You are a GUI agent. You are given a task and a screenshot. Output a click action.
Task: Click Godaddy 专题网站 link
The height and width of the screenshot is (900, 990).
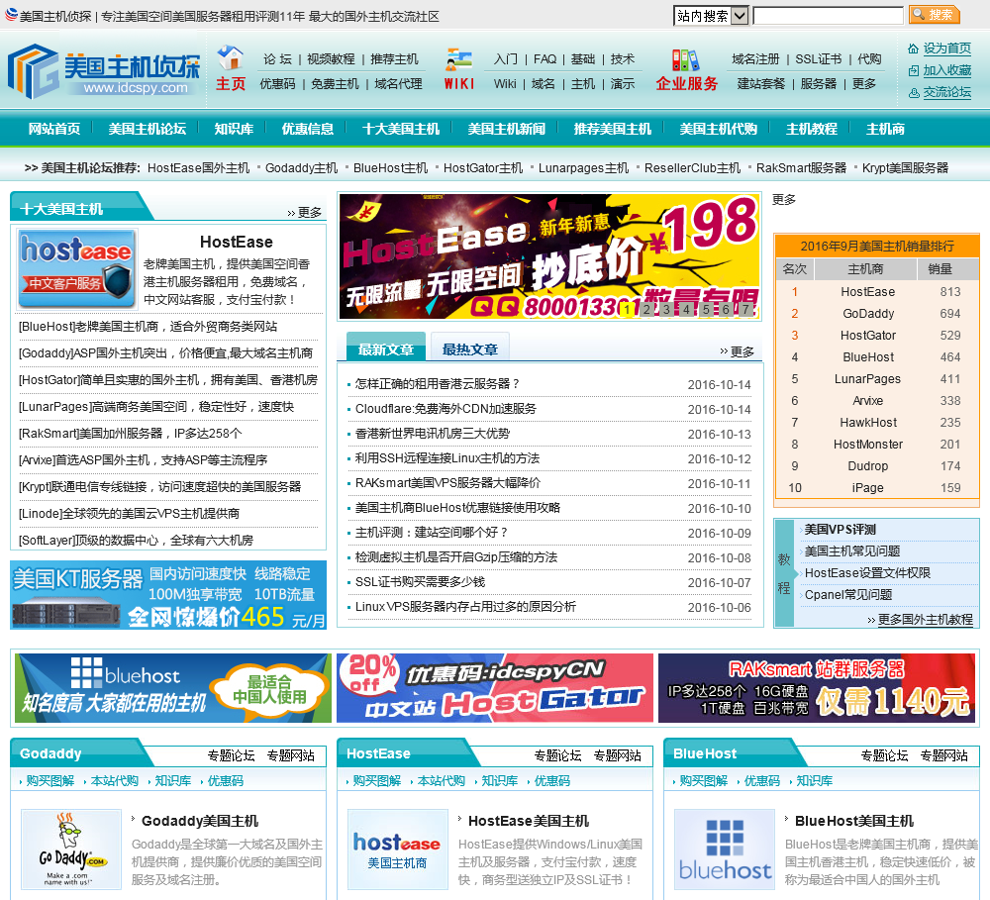(x=290, y=755)
